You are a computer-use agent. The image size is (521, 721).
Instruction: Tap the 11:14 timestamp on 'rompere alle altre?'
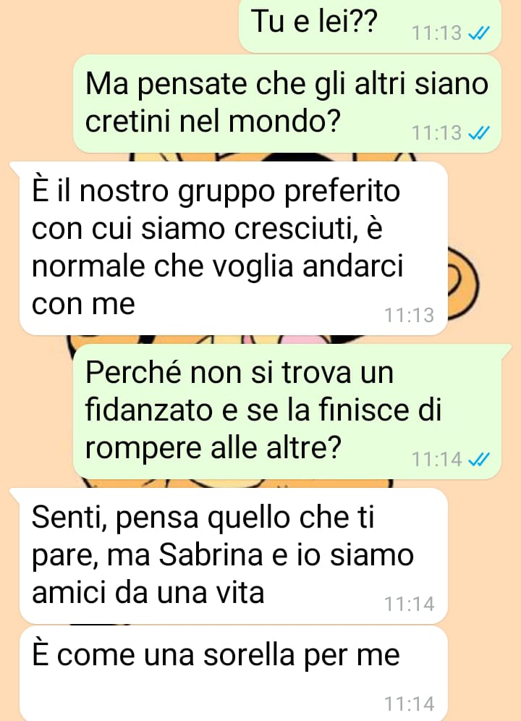[x=436, y=459]
